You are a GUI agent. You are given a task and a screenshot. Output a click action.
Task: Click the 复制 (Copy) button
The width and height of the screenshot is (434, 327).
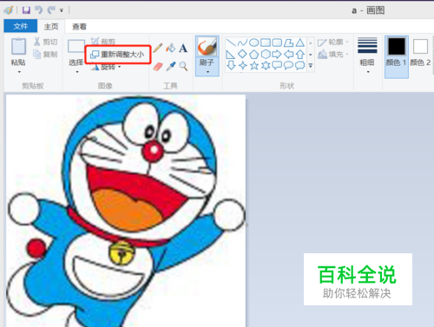tap(46, 54)
